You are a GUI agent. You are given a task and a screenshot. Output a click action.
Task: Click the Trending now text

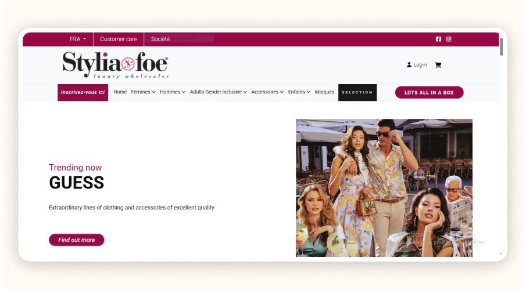tap(76, 168)
